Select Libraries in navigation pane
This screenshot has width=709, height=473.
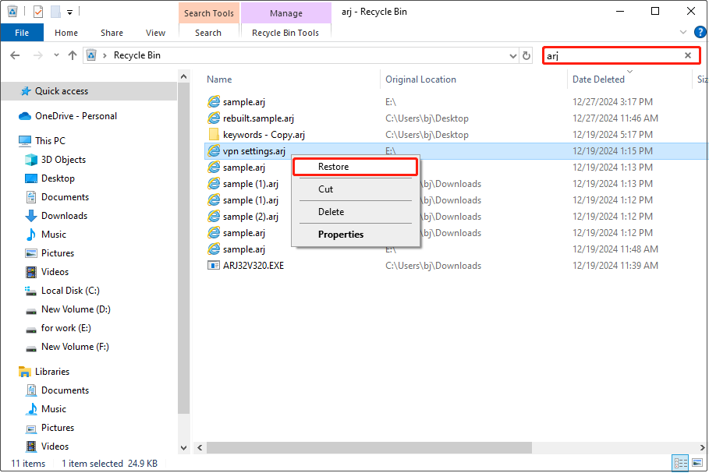(52, 372)
